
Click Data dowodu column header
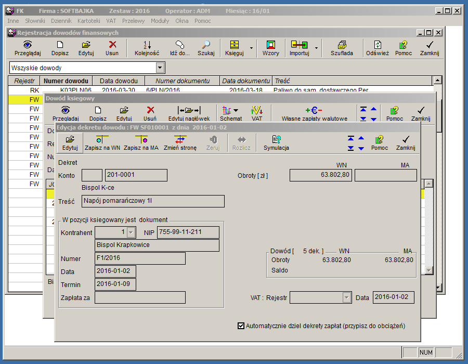click(119, 81)
